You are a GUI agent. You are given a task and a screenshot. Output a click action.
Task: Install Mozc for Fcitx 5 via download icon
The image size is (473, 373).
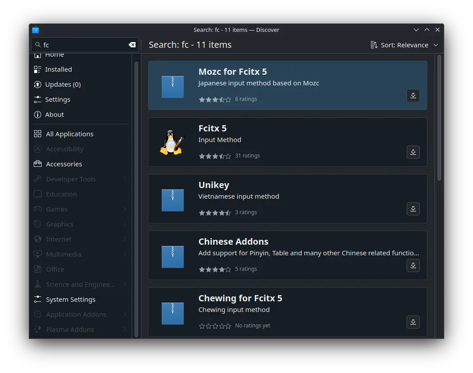(x=413, y=96)
